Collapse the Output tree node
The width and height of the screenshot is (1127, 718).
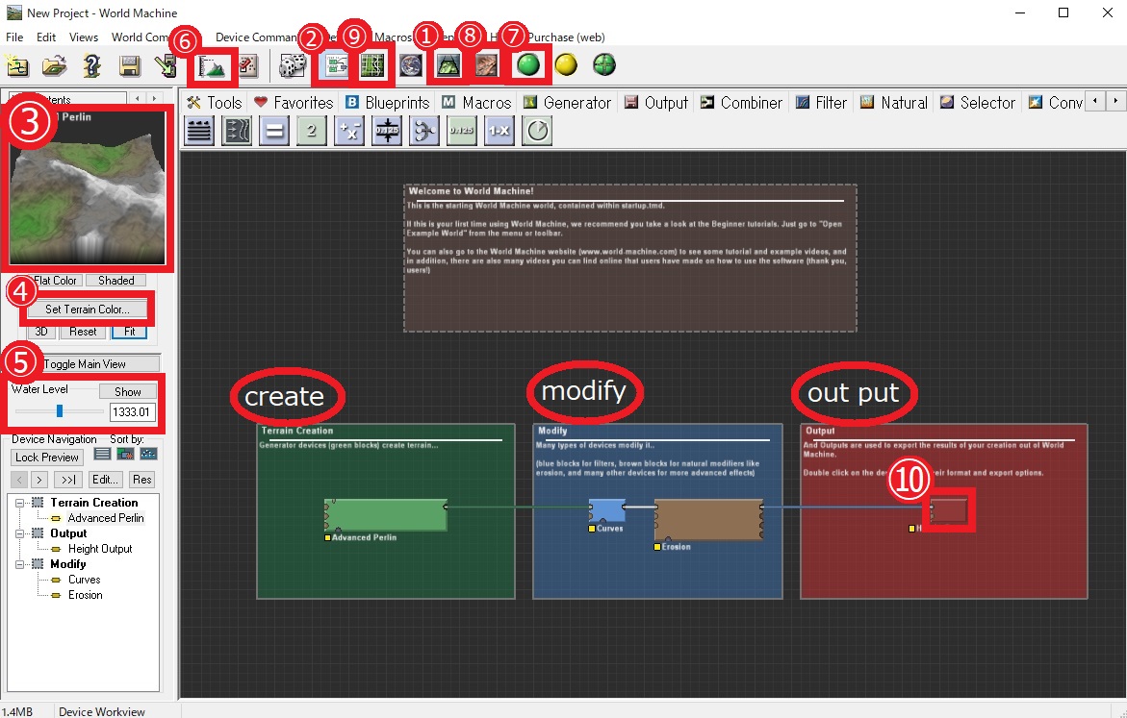[20, 533]
